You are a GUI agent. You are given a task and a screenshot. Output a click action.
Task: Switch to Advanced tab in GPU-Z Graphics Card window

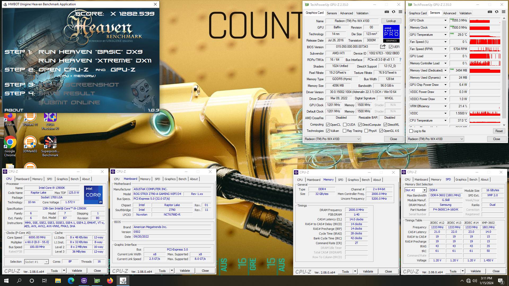tap(346, 13)
